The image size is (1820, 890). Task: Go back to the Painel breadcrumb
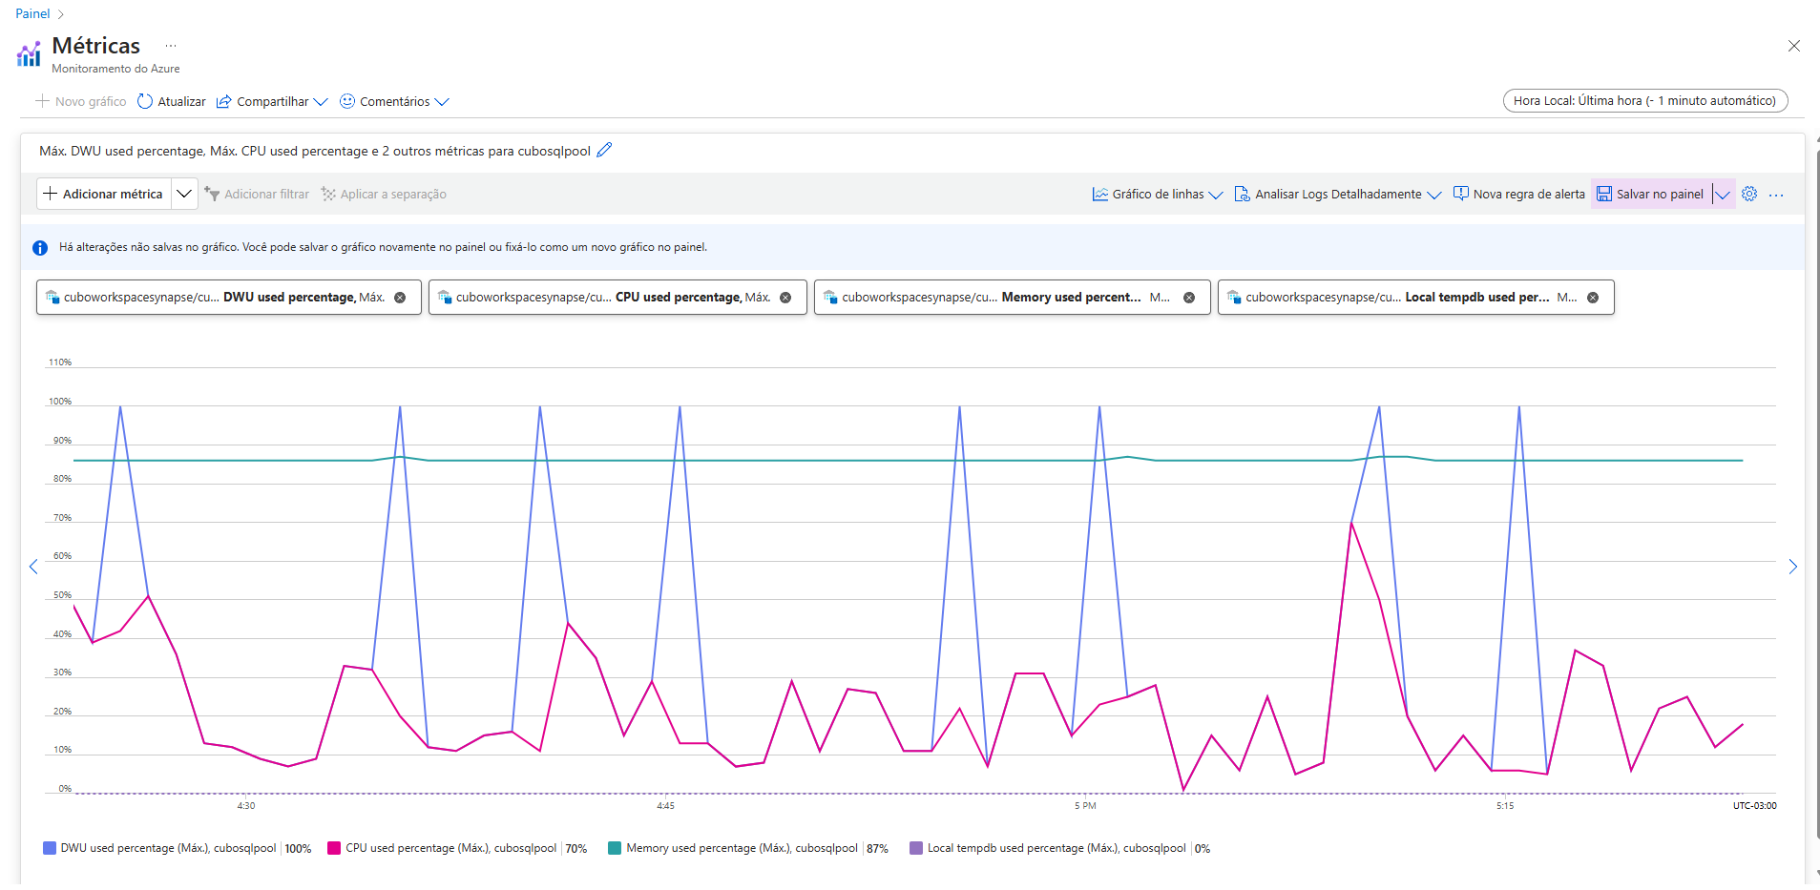point(32,13)
